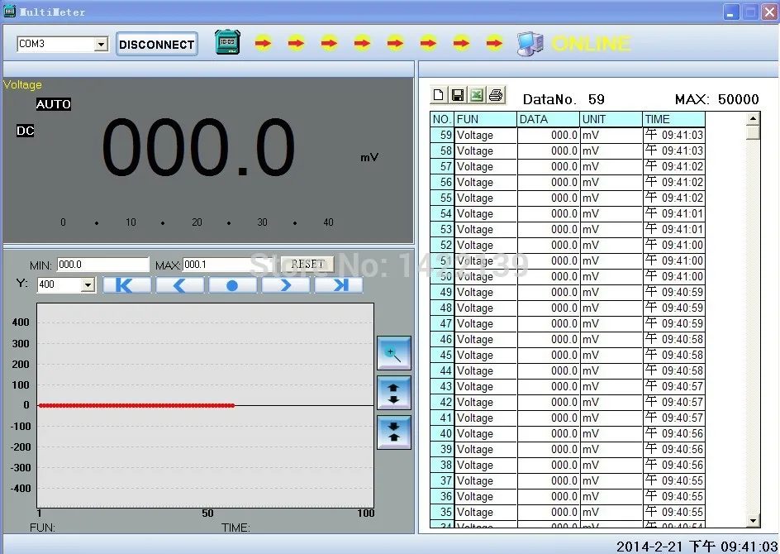Click the blue circle record button
Image resolution: width=780 pixels, height=554 pixels.
click(232, 285)
